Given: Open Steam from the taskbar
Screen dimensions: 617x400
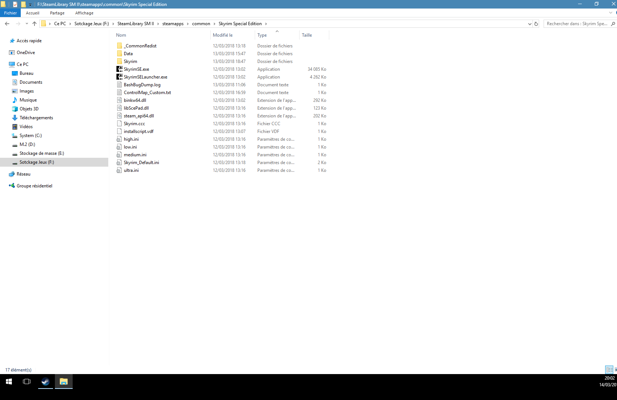Looking at the screenshot, I should click(45, 381).
